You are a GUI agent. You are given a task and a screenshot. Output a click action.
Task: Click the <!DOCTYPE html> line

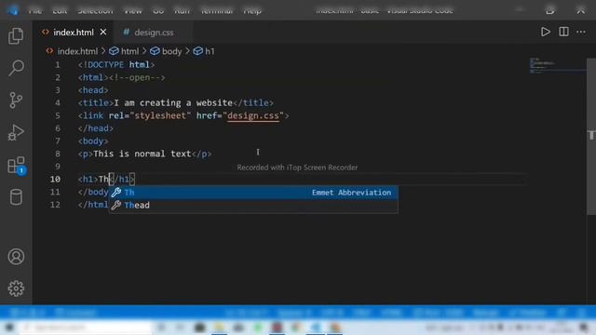coord(116,64)
